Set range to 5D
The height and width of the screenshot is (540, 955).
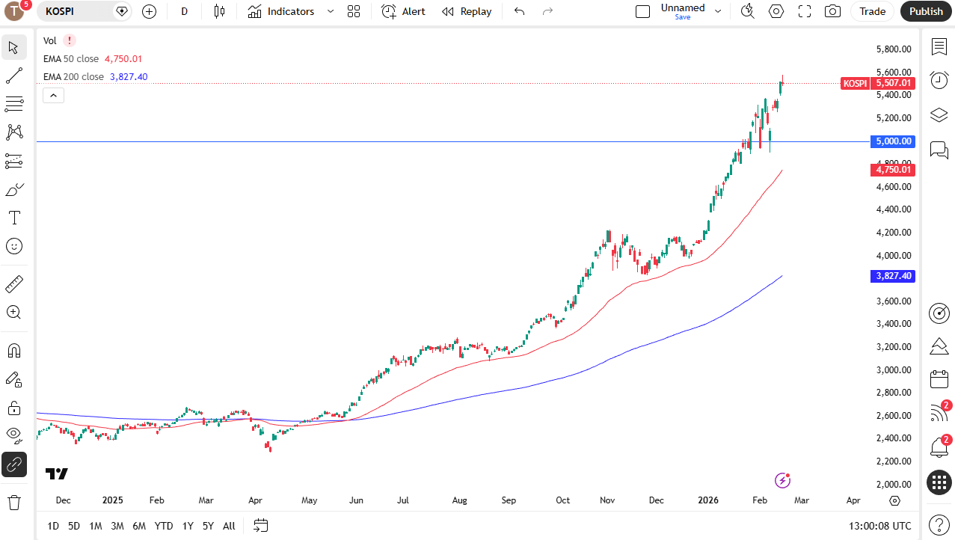coord(74,526)
